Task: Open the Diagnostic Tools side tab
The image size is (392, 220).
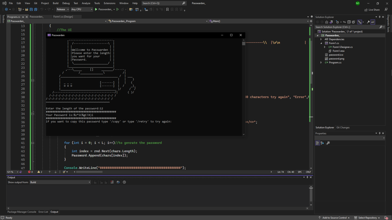Action: (388, 23)
